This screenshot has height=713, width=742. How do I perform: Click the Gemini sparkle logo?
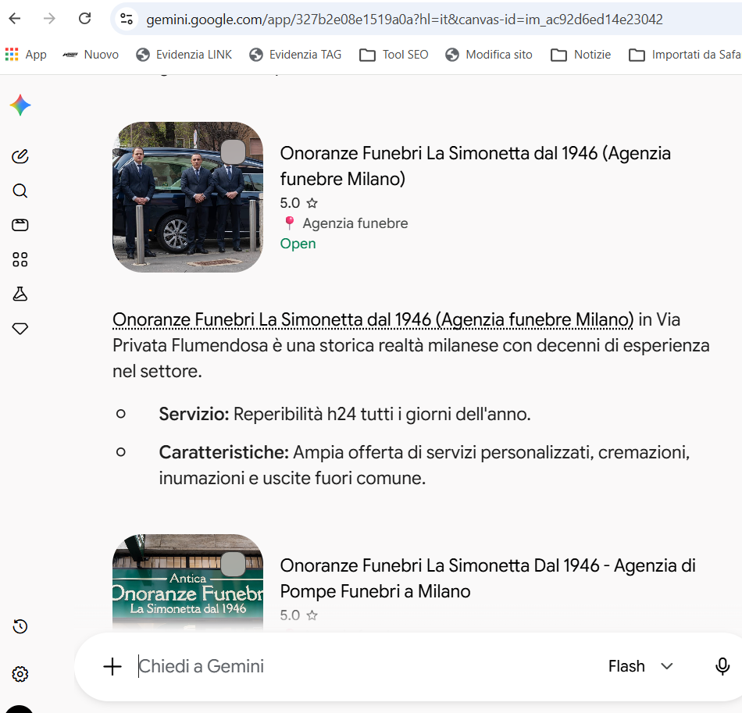coord(20,105)
